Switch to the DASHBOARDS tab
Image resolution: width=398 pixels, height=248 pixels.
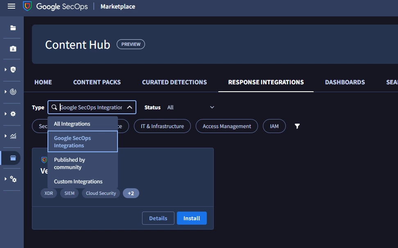pyautogui.click(x=345, y=82)
